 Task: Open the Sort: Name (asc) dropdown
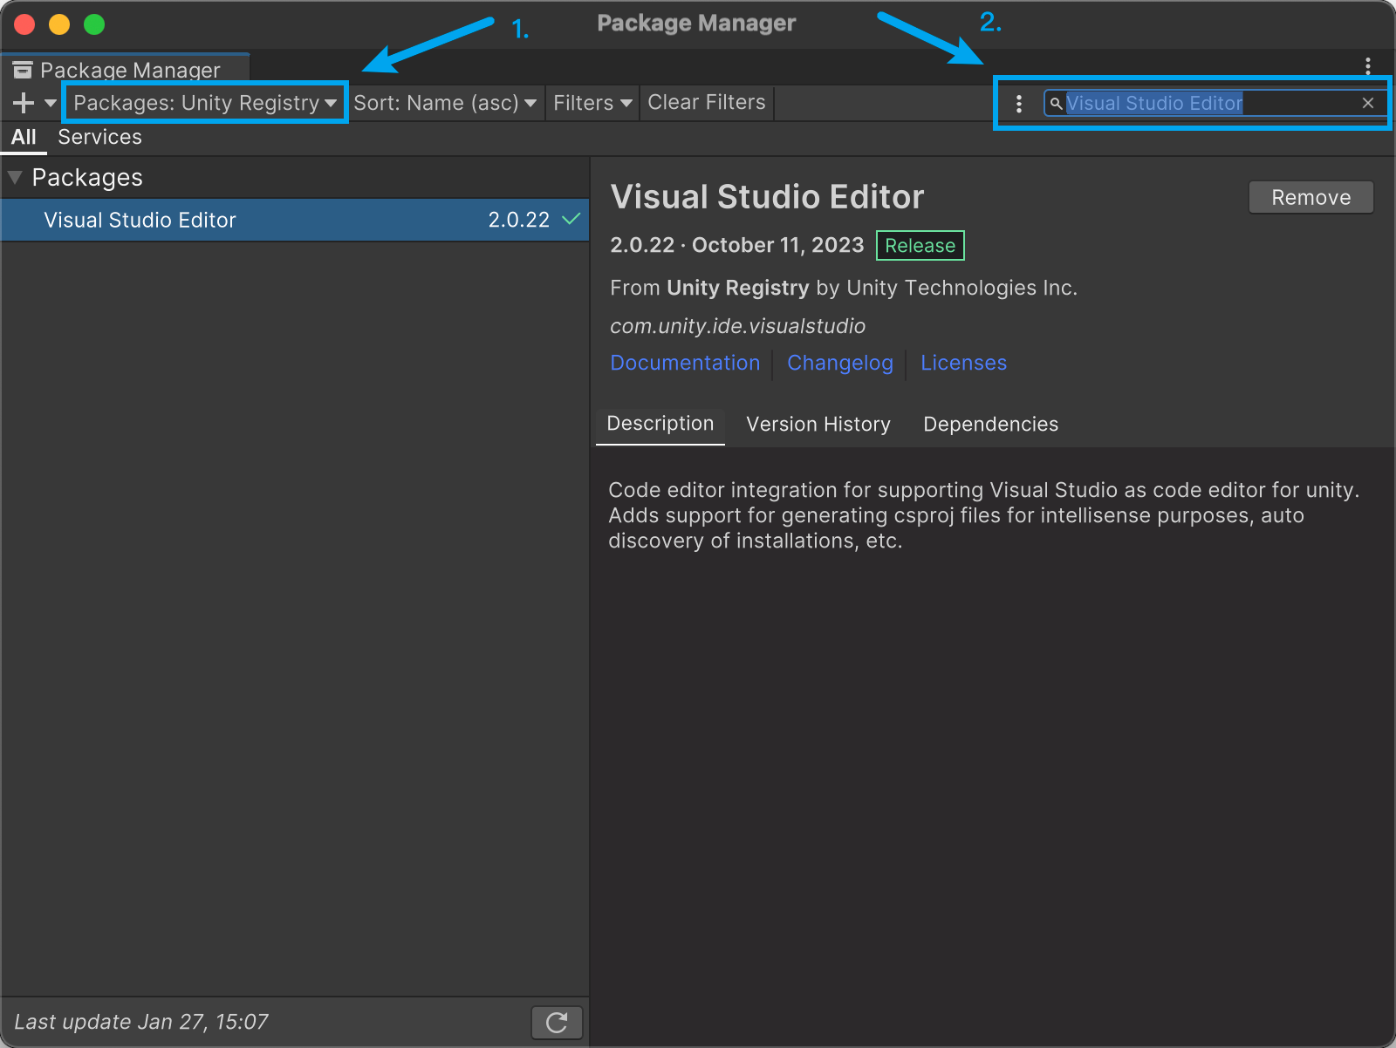[x=445, y=103]
